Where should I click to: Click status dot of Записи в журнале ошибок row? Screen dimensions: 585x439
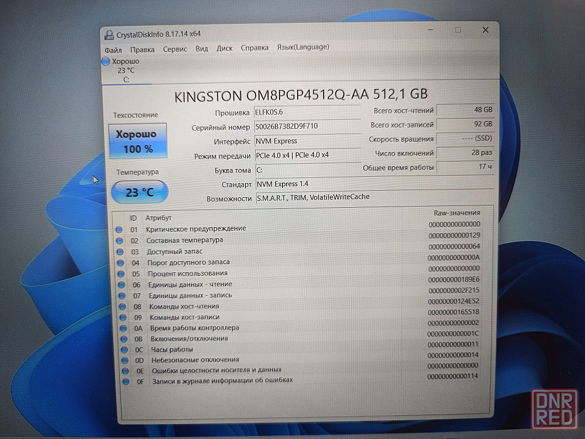126,382
